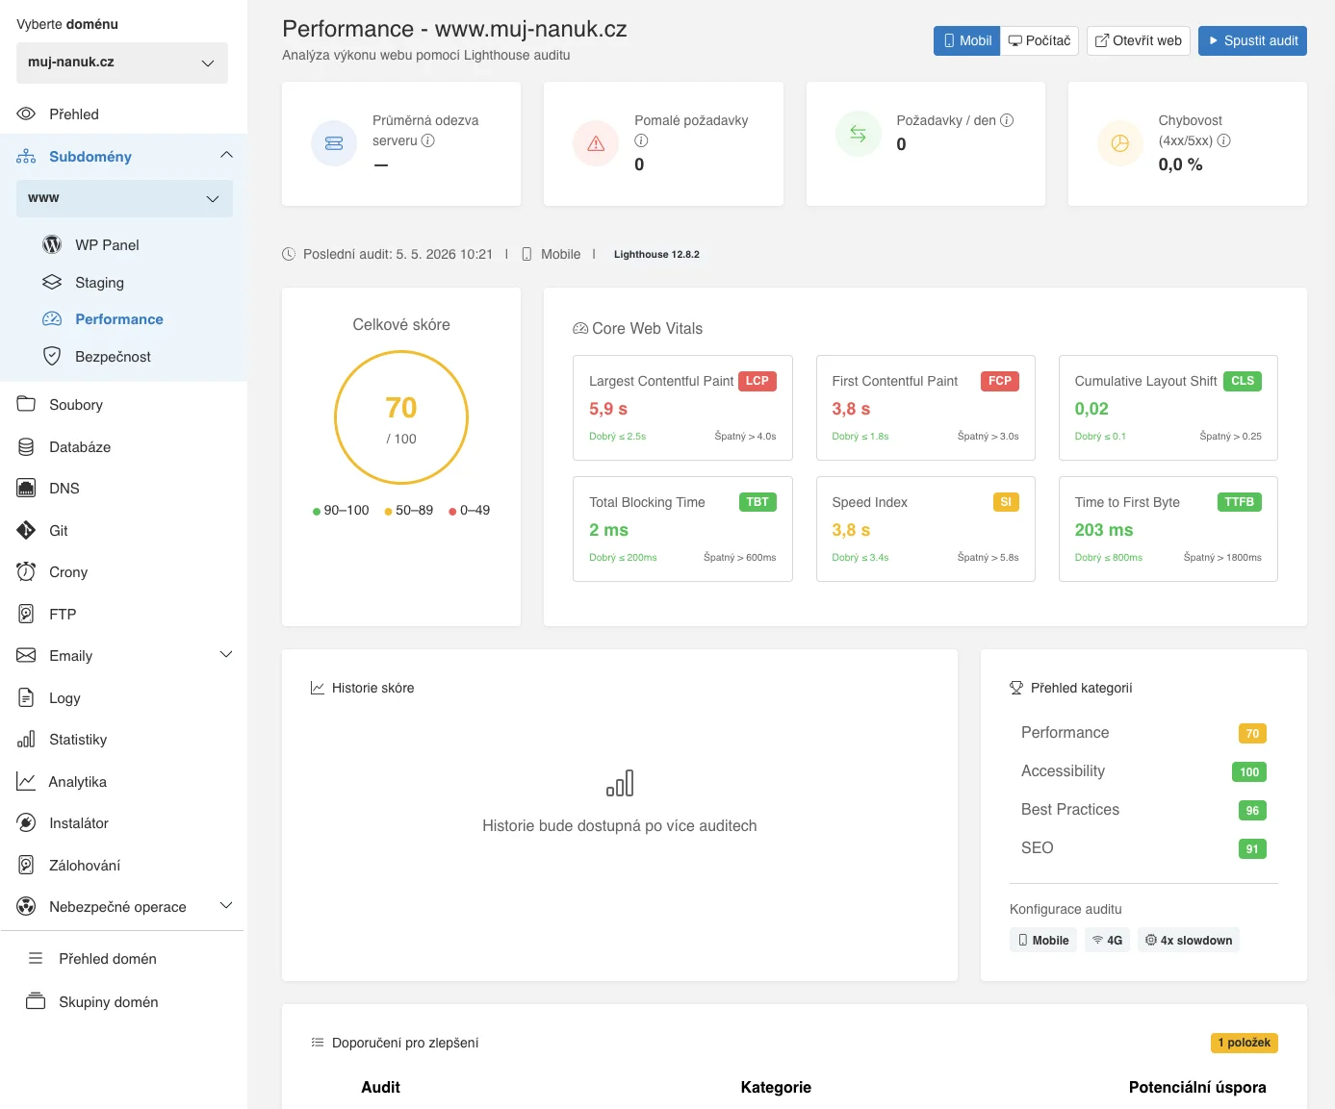This screenshot has width=1335, height=1109.
Task: Click the Nebezpečné operace radiation icon
Action: (26, 907)
